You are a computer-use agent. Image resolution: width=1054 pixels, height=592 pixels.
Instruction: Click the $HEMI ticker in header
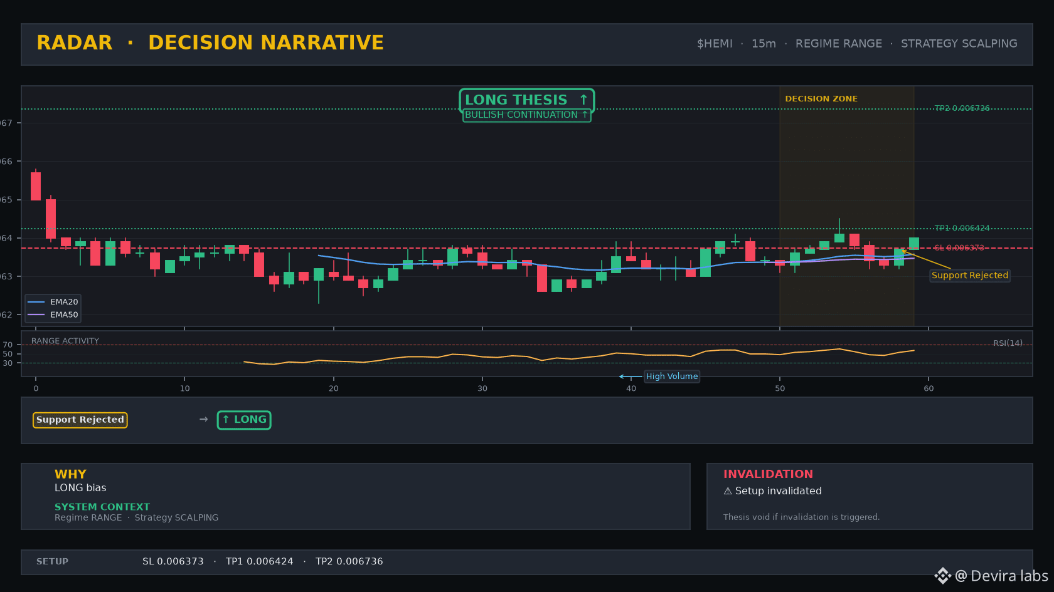click(715, 43)
